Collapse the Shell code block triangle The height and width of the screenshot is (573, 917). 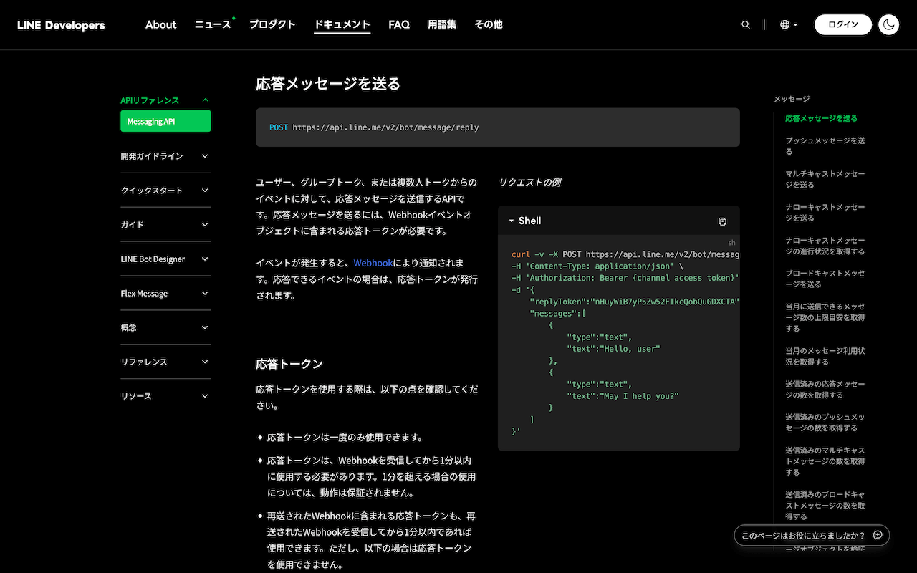(512, 221)
